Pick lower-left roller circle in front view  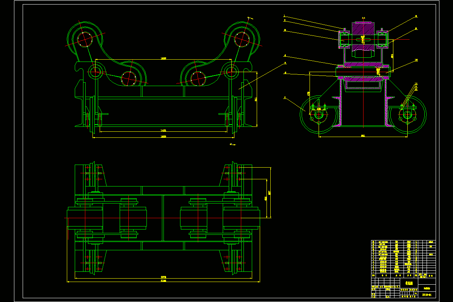click(128, 79)
